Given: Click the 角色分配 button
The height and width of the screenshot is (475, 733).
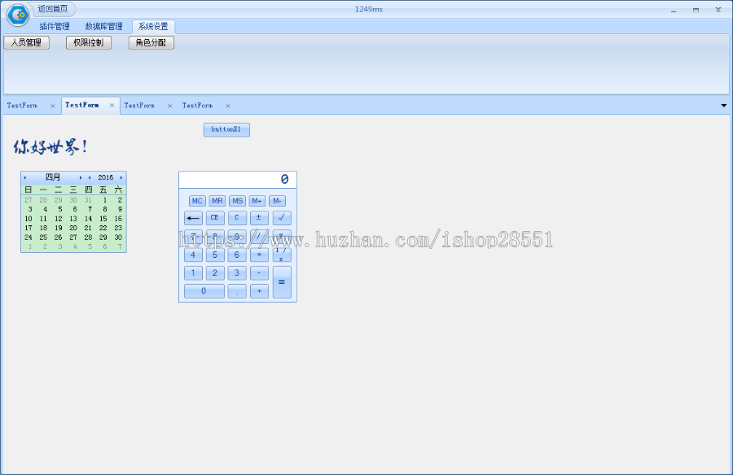Looking at the screenshot, I should tap(151, 42).
